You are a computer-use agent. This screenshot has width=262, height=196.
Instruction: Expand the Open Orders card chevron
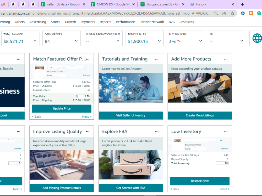point(76,41)
